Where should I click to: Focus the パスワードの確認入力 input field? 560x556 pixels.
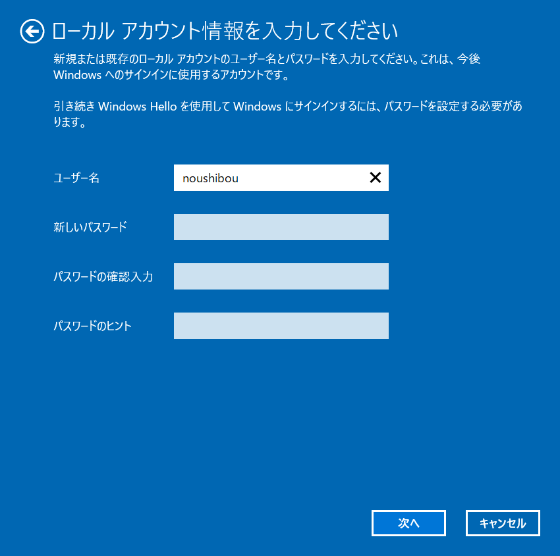click(281, 276)
